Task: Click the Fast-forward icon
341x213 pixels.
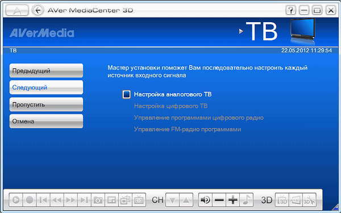Action: (70, 200)
